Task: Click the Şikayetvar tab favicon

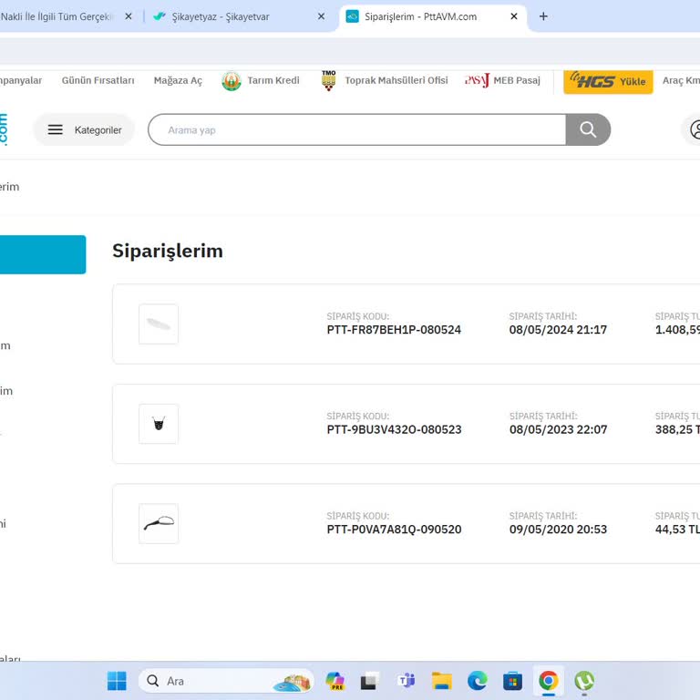Action: [159, 16]
